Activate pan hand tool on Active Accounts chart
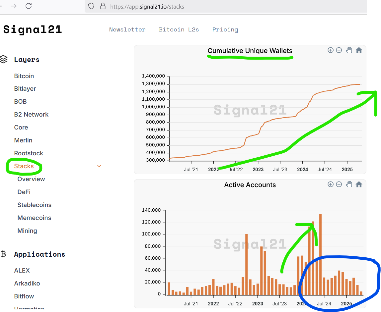The width and height of the screenshot is (381, 312). pos(349,184)
